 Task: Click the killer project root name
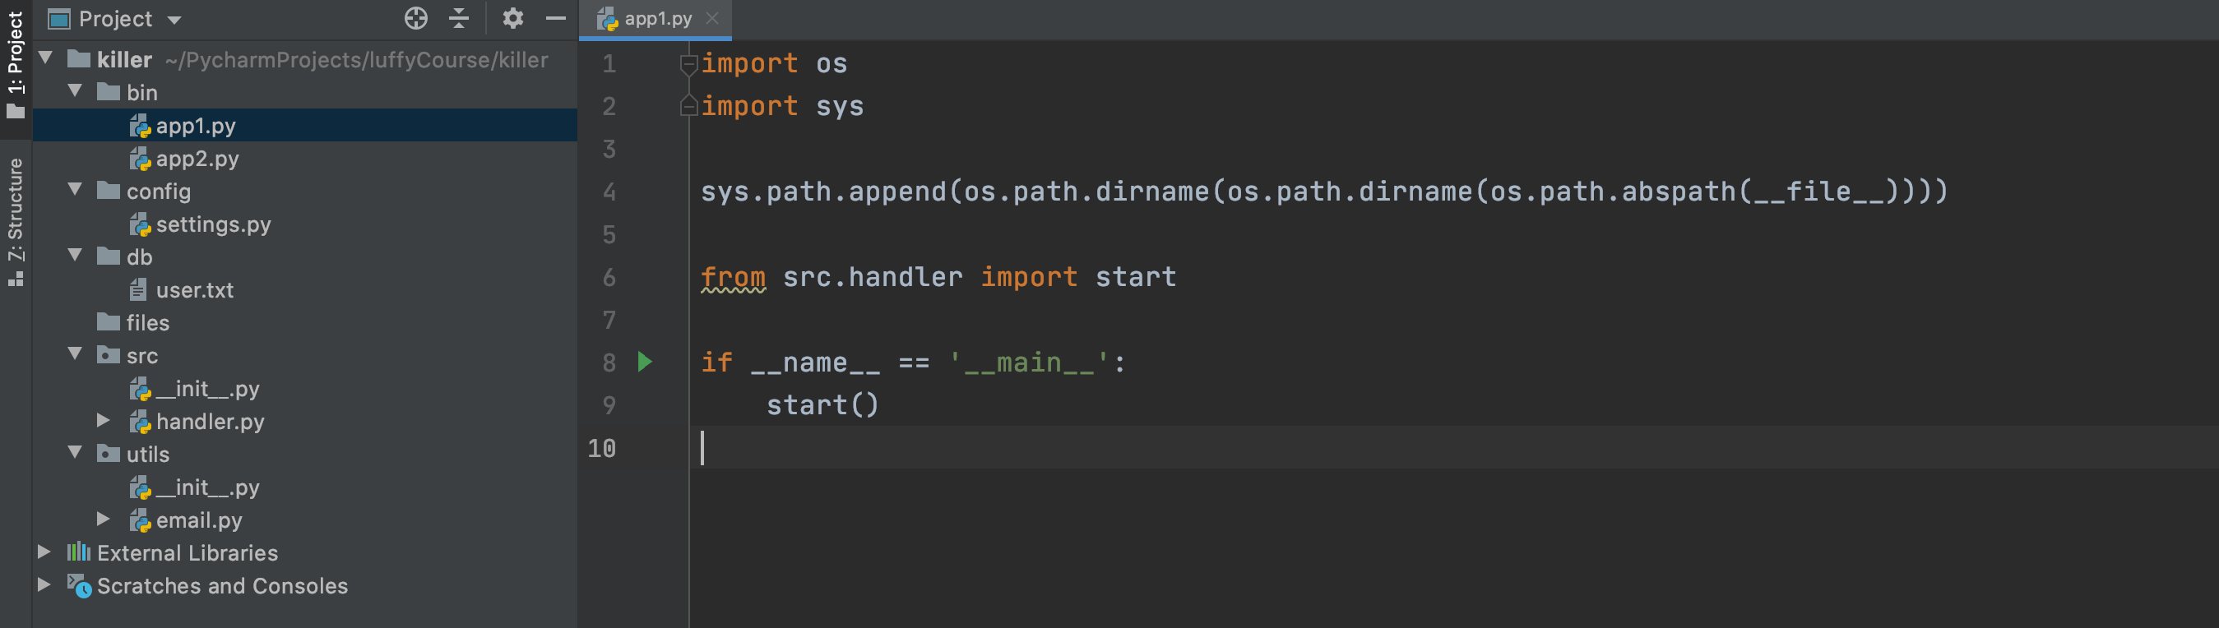pos(124,59)
